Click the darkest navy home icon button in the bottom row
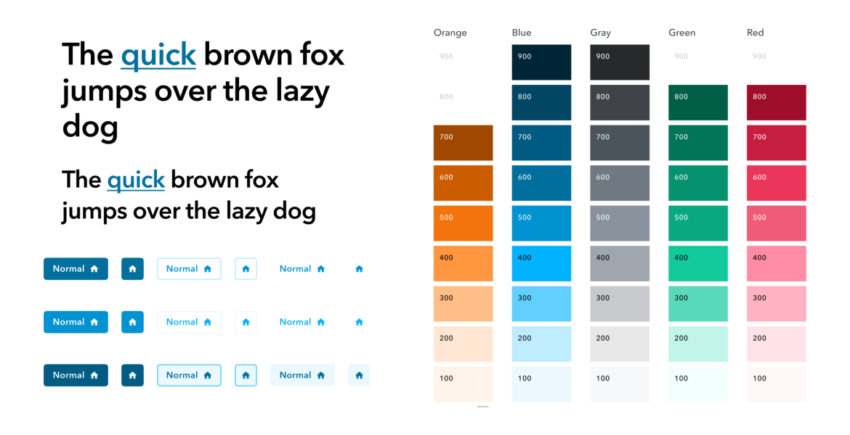Image resolution: width=850 pixels, height=435 pixels. coord(132,376)
